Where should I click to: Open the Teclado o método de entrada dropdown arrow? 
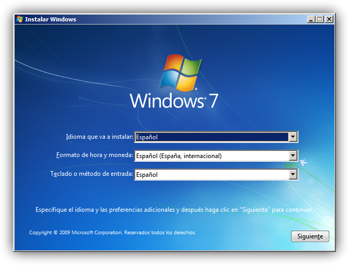(293, 174)
